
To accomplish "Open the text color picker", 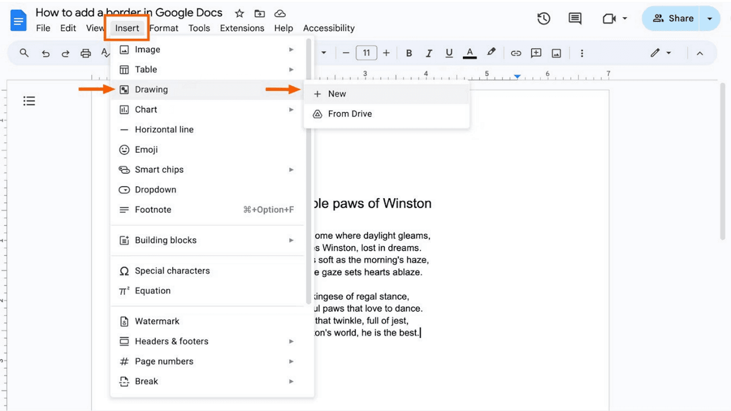I will click(x=469, y=53).
